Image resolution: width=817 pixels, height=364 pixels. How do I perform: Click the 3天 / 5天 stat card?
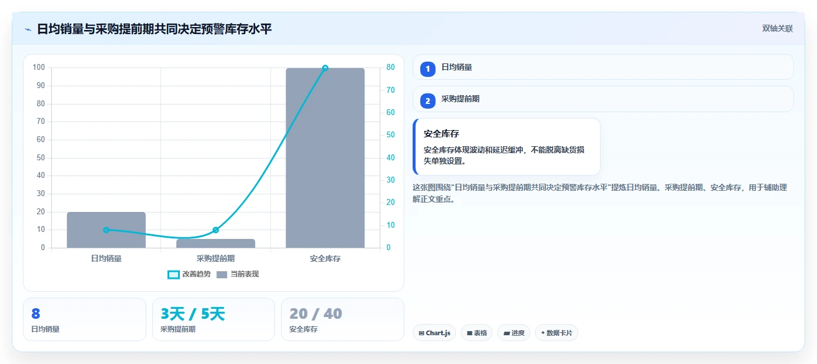[213, 319]
